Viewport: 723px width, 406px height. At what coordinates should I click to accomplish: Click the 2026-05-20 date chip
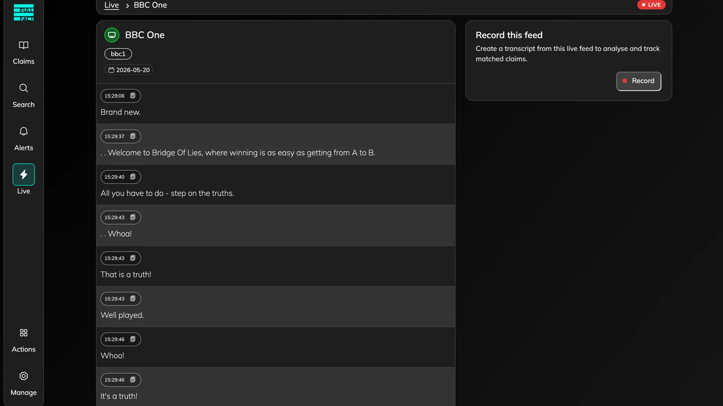[x=129, y=70]
